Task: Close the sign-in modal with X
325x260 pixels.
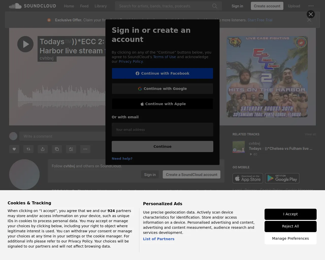Action: pyautogui.click(x=311, y=14)
